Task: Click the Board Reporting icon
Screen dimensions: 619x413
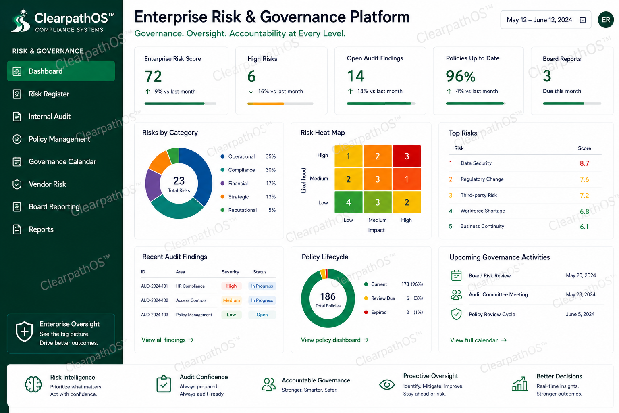Action: click(17, 207)
